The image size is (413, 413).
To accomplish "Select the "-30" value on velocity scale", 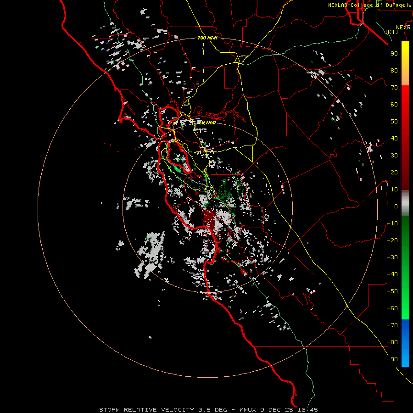I will (x=392, y=257).
